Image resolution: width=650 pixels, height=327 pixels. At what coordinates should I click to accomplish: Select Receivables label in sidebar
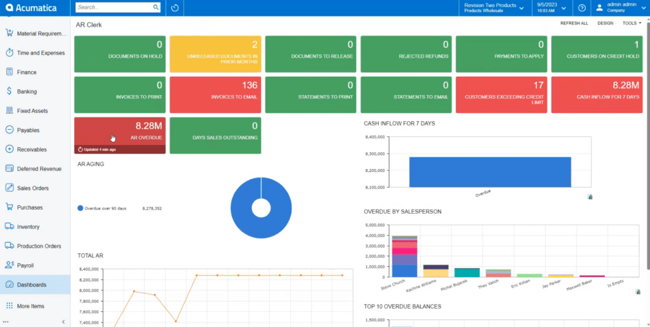coord(32,150)
